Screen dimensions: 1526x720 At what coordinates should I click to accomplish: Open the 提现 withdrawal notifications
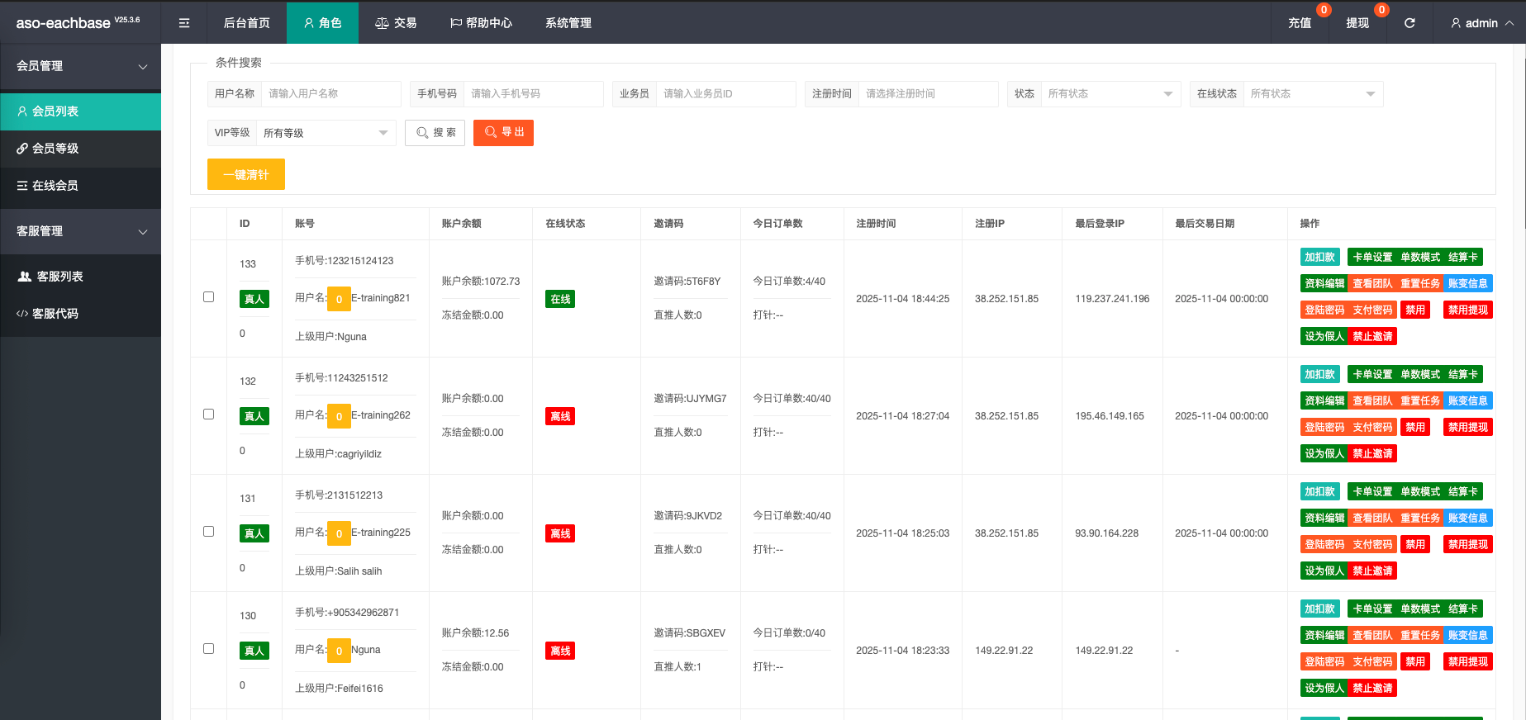point(1357,23)
